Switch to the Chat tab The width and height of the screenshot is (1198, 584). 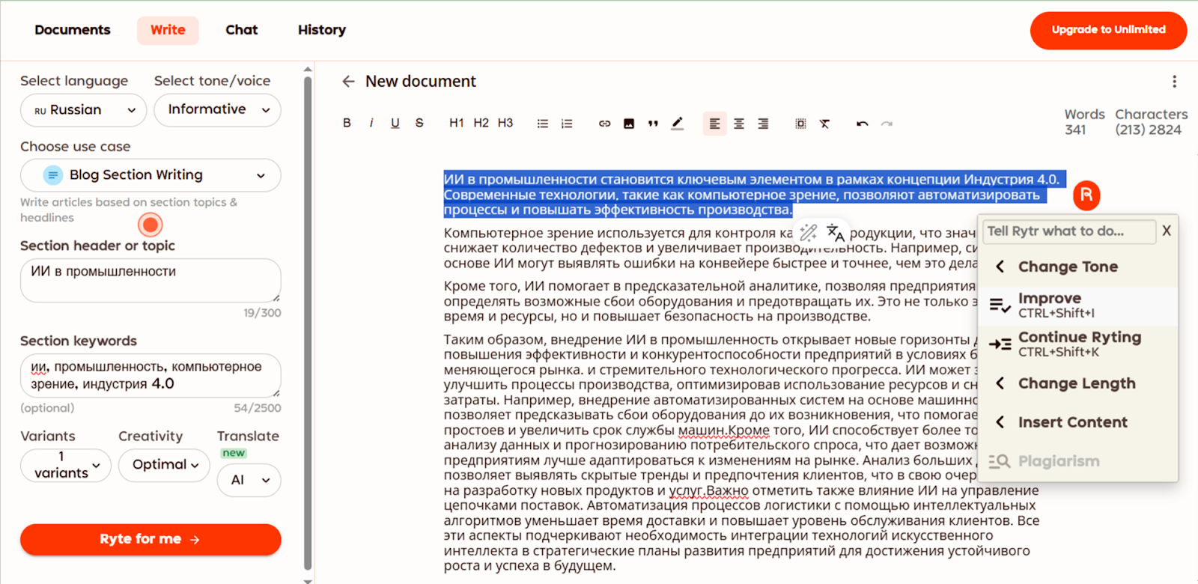241,30
